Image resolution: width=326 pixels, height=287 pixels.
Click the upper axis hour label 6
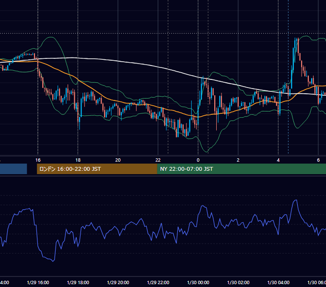[318, 160]
